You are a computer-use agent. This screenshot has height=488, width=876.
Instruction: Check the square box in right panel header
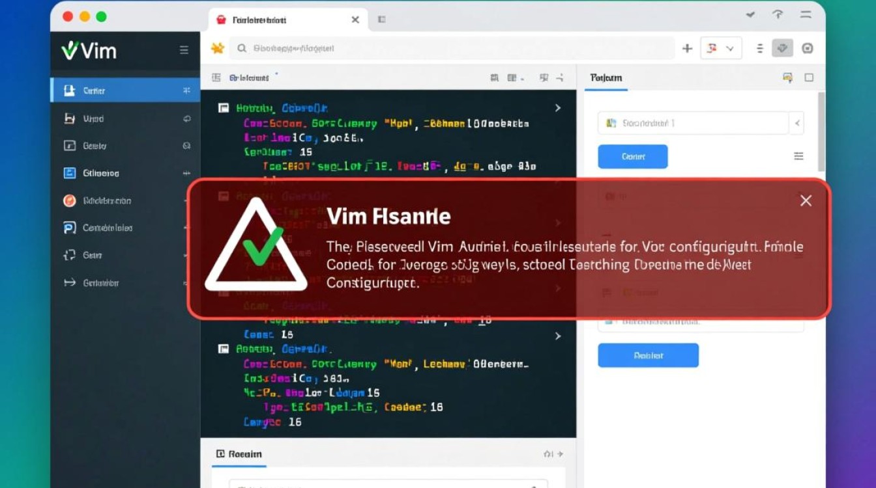point(809,77)
